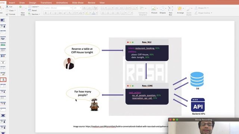Expand the Layout dropdown

coord(38,7)
